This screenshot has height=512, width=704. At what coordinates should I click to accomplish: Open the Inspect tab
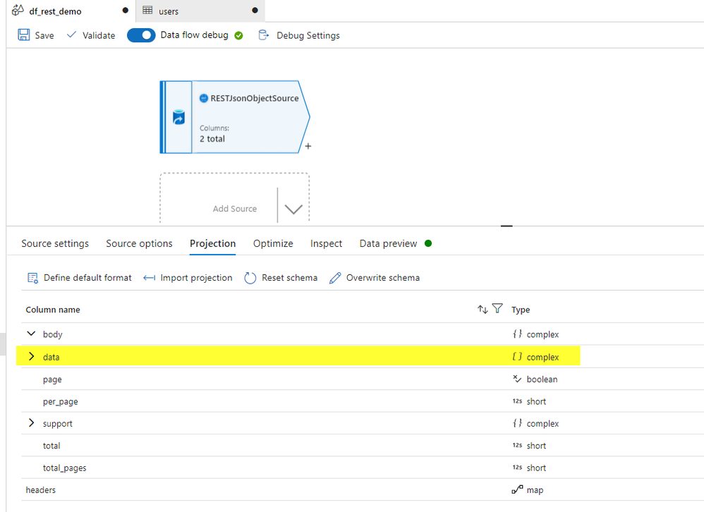(327, 243)
